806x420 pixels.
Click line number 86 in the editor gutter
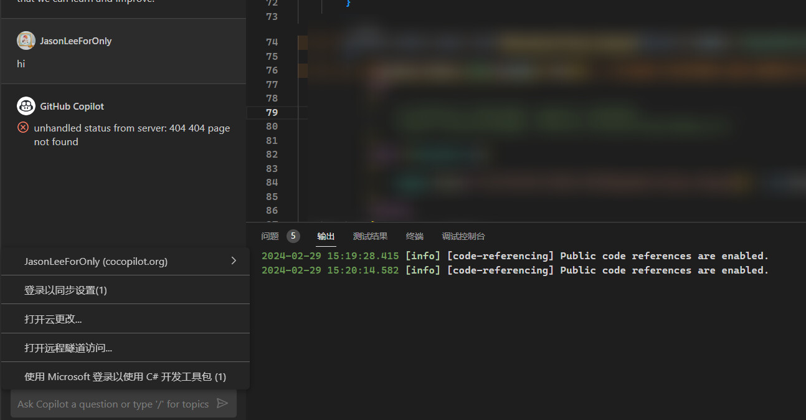point(272,210)
